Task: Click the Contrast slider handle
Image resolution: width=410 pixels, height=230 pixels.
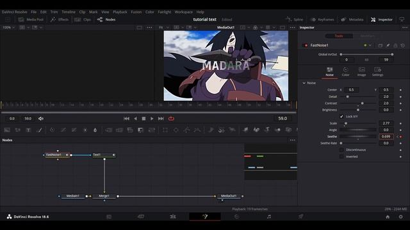Action: pyautogui.click(x=362, y=103)
